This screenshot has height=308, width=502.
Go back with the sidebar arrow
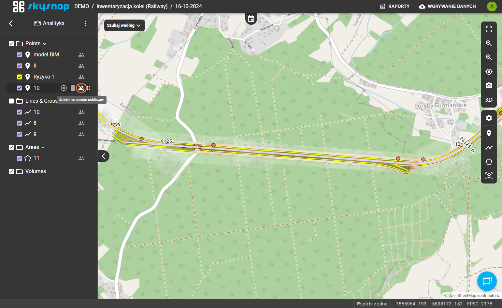[x=11, y=23]
